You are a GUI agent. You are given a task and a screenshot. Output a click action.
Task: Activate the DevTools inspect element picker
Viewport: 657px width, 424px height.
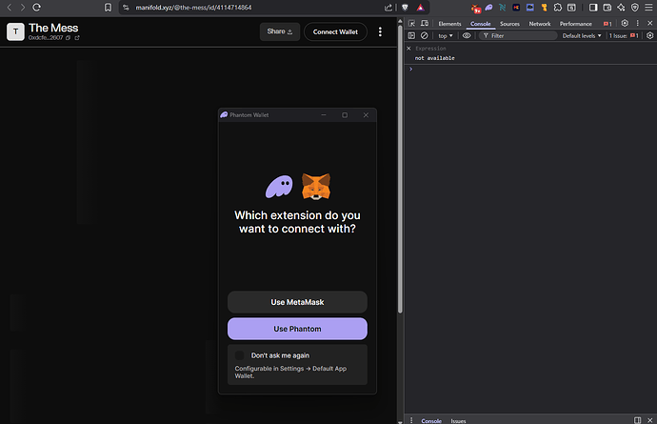tap(410, 23)
